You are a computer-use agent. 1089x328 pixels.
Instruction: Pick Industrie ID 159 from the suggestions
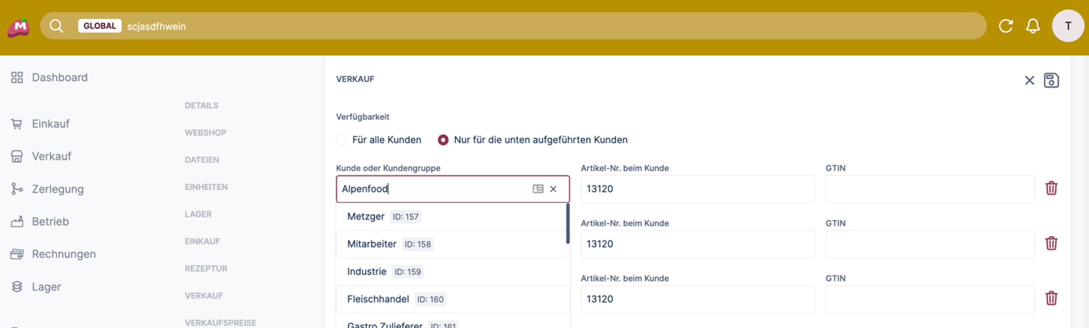367,272
